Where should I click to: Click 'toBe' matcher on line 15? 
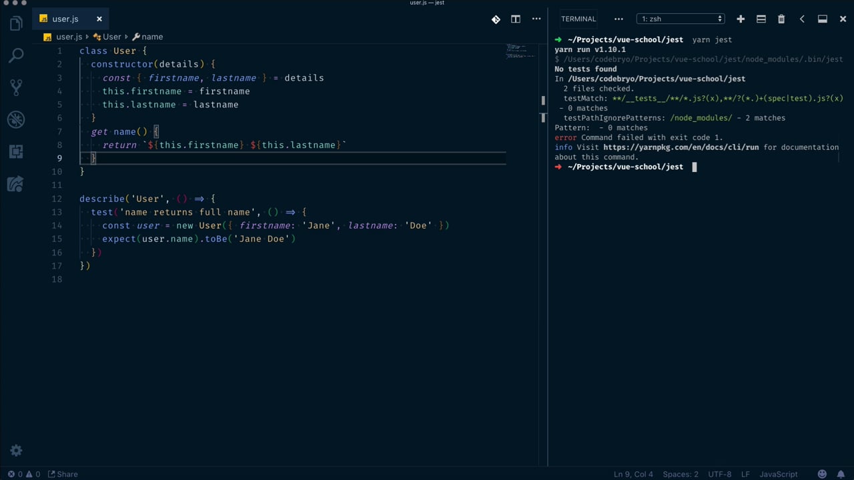pos(216,239)
